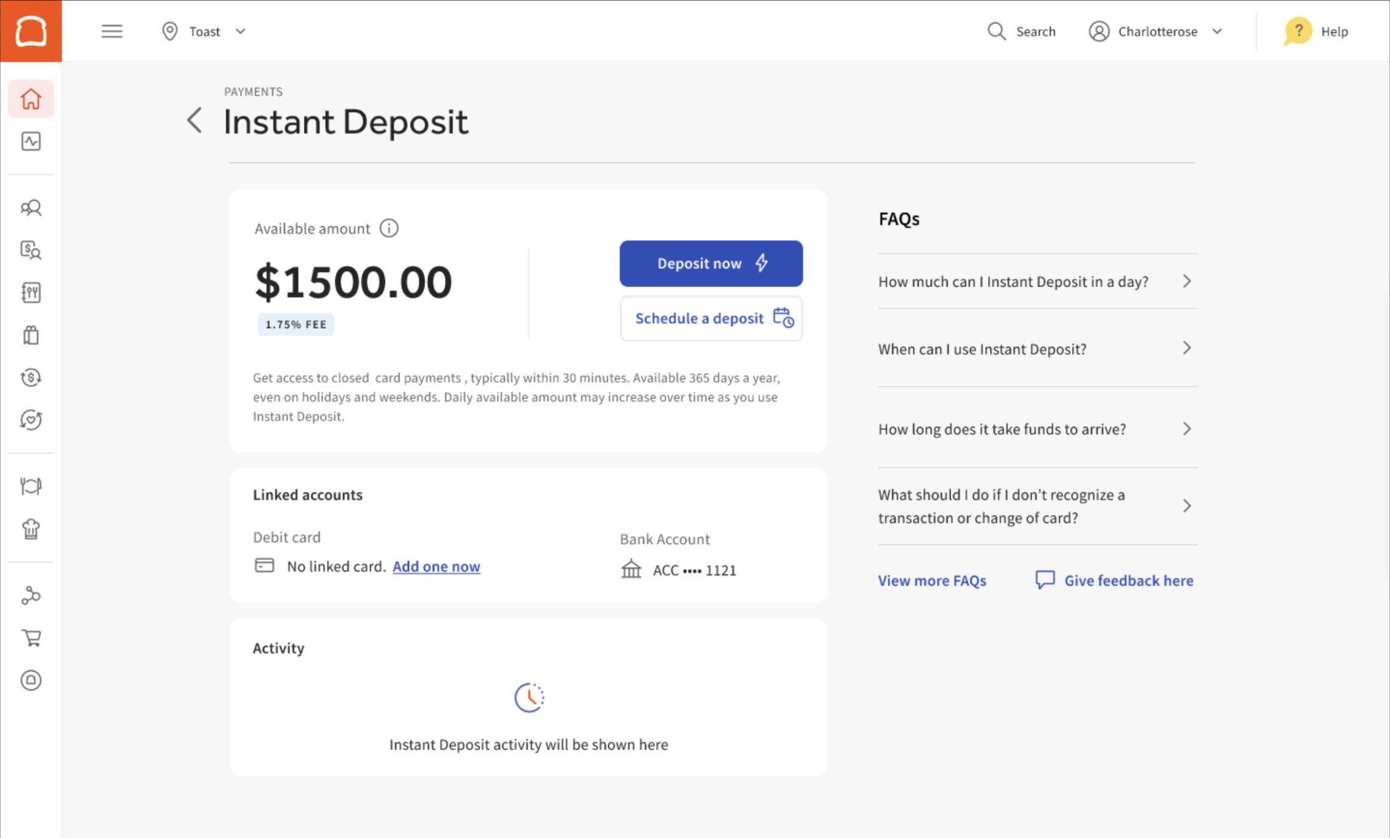Open Payments via the circulating dollar icon
This screenshot has height=838, width=1390.
31,377
